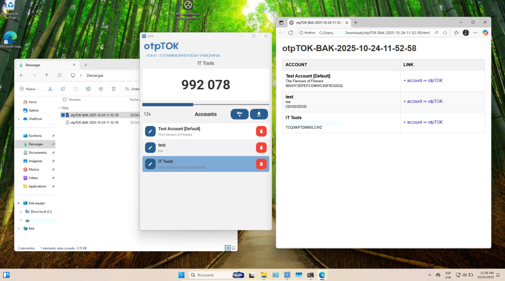Expand the Este equipo tree item
505x281 pixels.
[18, 203]
